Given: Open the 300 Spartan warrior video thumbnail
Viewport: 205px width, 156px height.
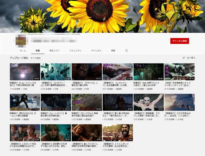Looking at the screenshot, I should 118,133.
